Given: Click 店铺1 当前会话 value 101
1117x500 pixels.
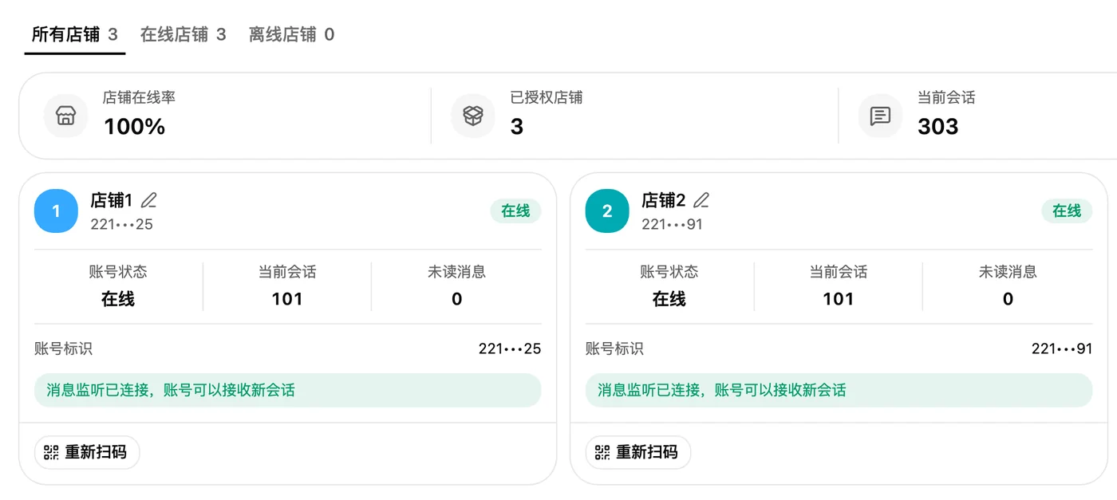Looking at the screenshot, I should pos(287,299).
